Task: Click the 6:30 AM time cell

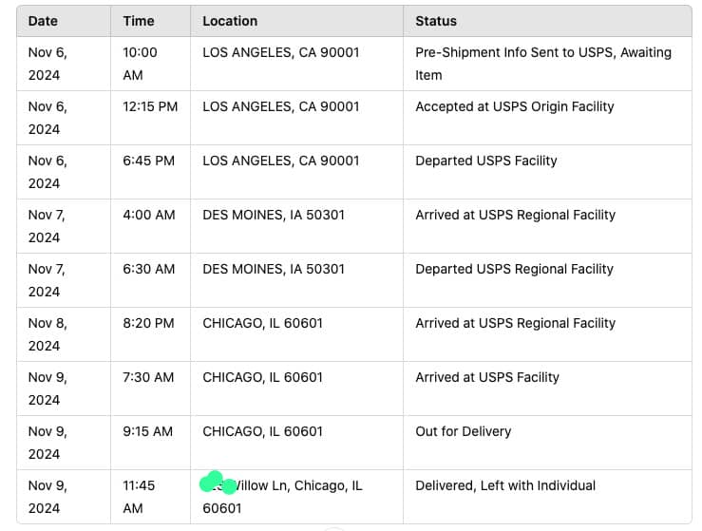Action: 149,269
